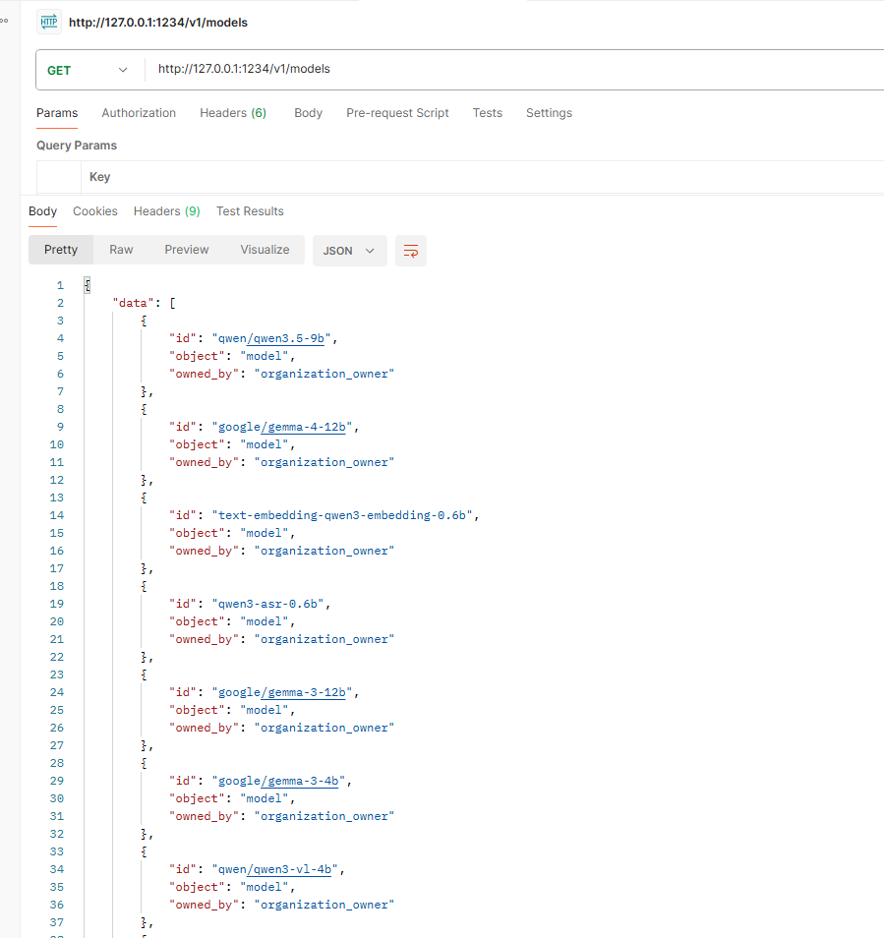Screen dimensions: 884x938
Task: Click the Key column header in Query Params
Action: [x=100, y=177]
